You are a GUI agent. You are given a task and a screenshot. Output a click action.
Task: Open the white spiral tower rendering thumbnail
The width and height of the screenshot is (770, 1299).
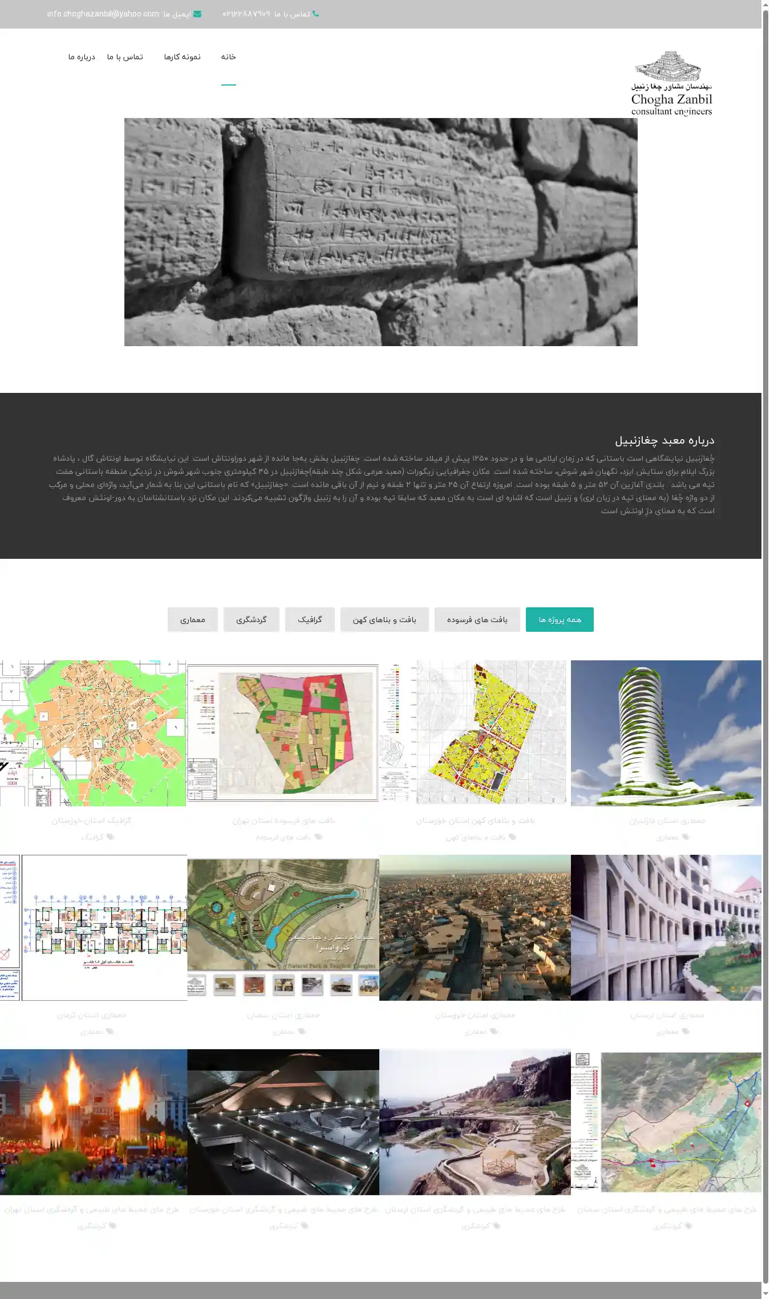coord(666,733)
